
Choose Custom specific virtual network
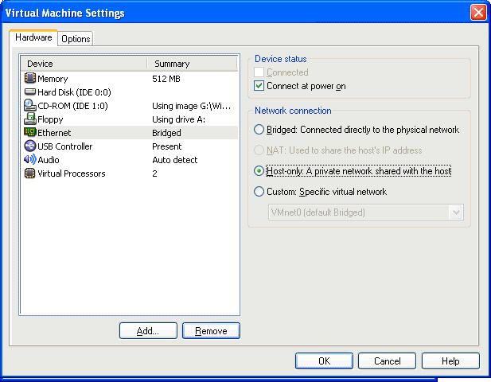click(x=259, y=192)
